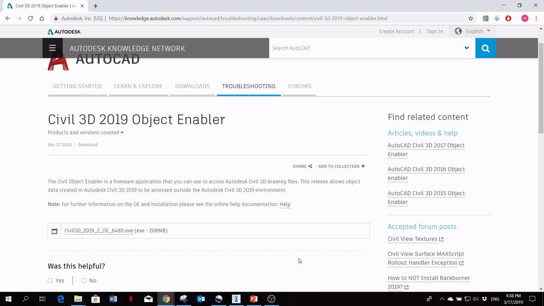Expand the search scope dropdown arrow

[x=467, y=48]
